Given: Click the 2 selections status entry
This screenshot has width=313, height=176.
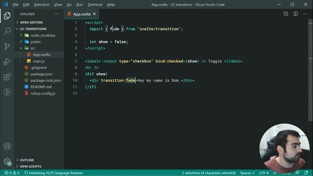Looking at the screenshot, I should [208, 173].
